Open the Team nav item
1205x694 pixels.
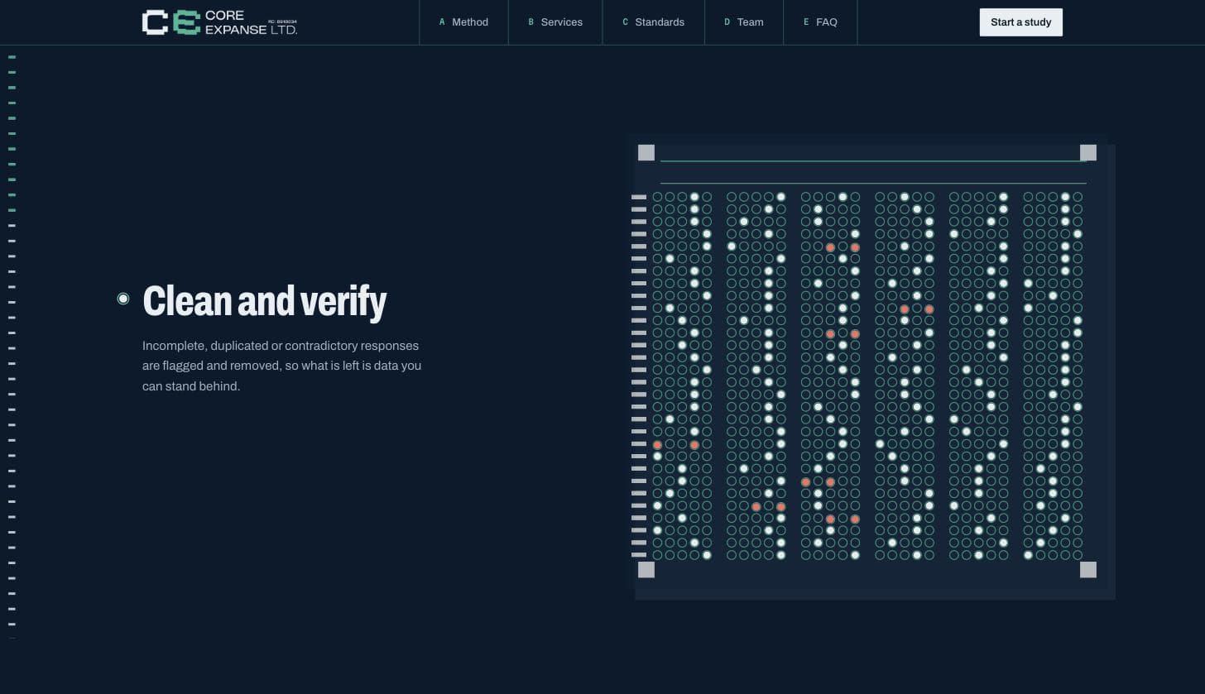(x=744, y=22)
